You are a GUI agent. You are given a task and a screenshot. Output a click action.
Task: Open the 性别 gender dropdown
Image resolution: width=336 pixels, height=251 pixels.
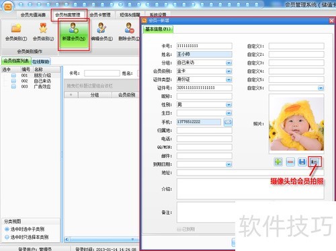(228, 104)
